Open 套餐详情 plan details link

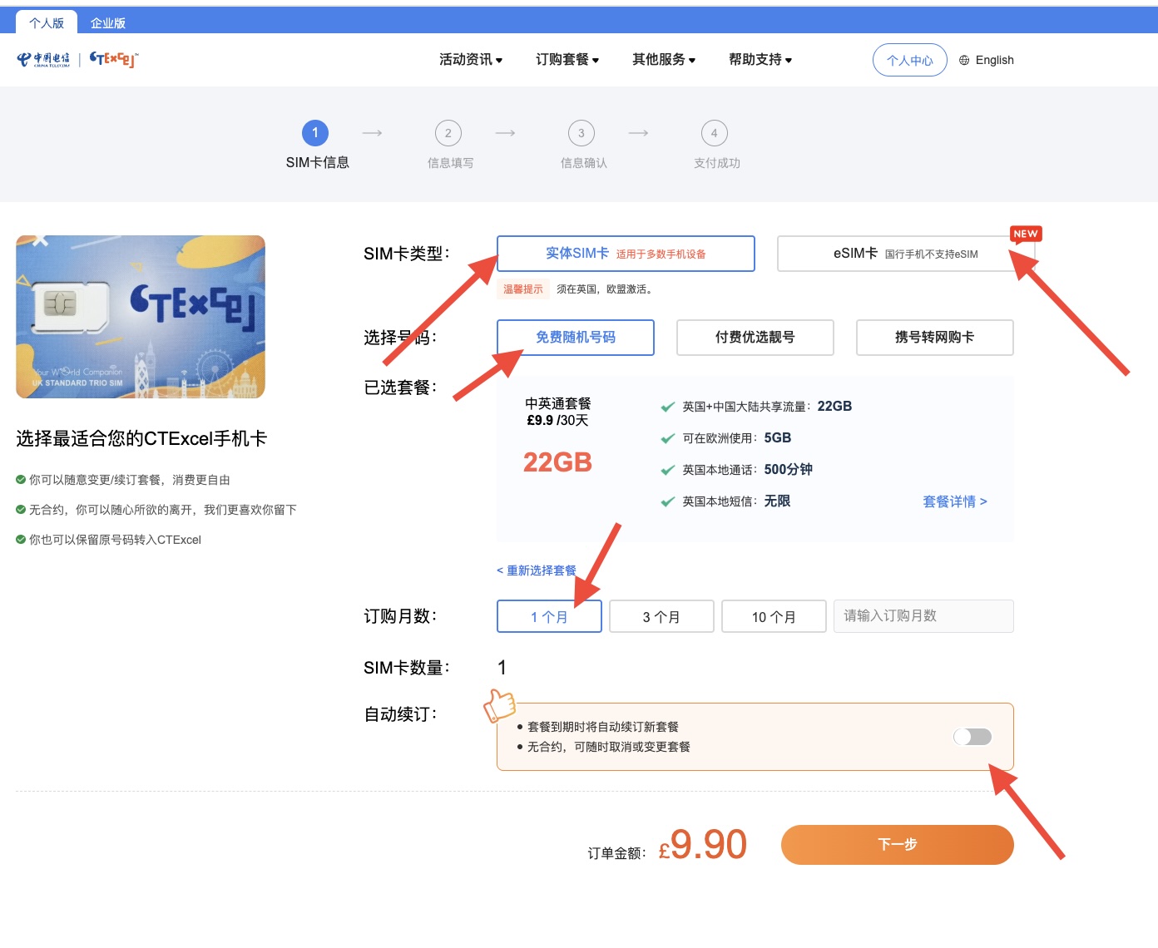955,501
